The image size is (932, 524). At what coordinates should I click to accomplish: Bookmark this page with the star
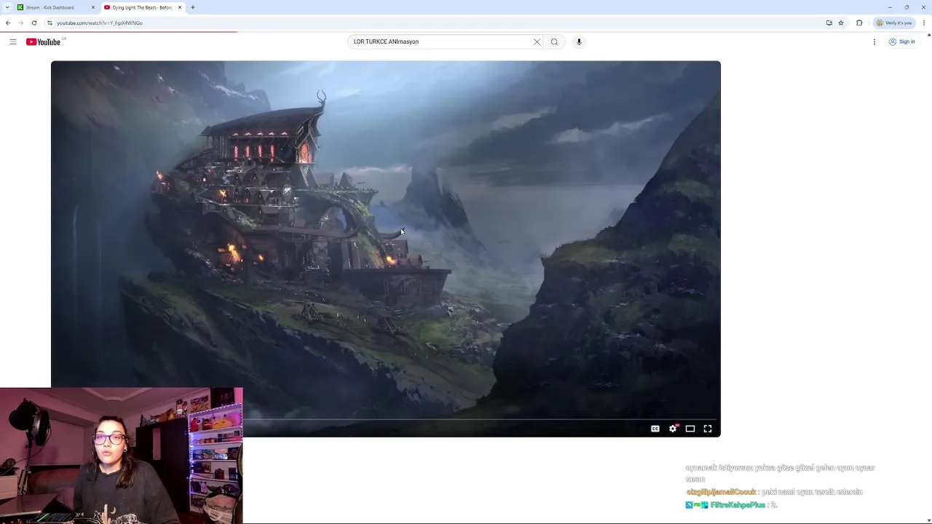point(841,23)
